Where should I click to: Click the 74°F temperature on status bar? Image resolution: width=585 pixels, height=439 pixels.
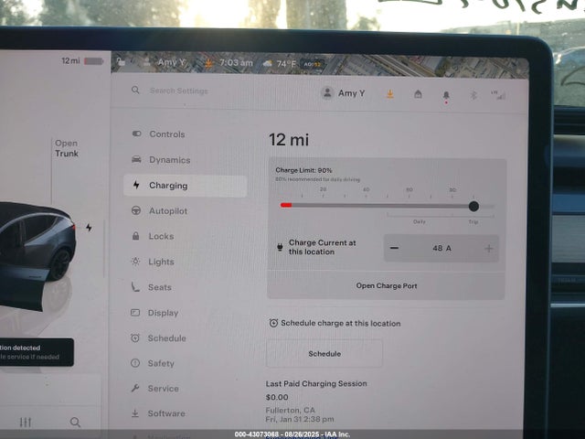pyautogui.click(x=286, y=64)
